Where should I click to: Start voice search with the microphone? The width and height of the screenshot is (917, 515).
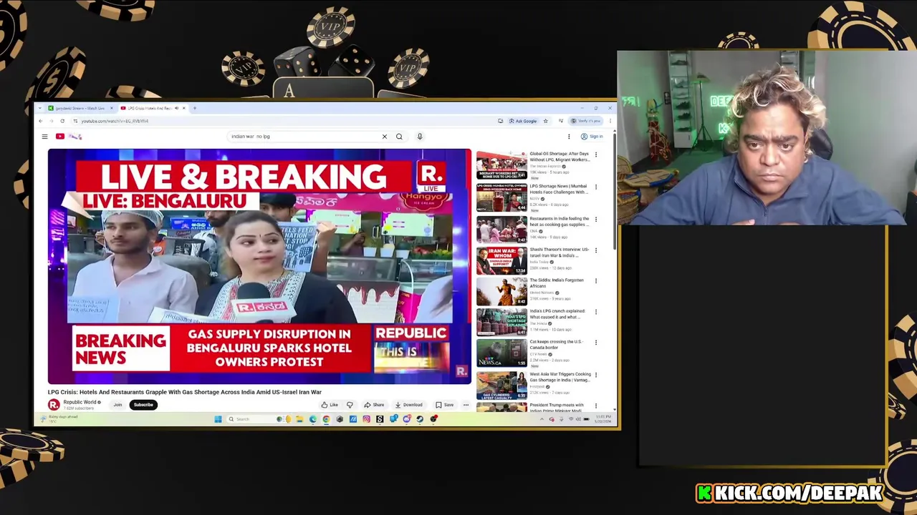[420, 137]
